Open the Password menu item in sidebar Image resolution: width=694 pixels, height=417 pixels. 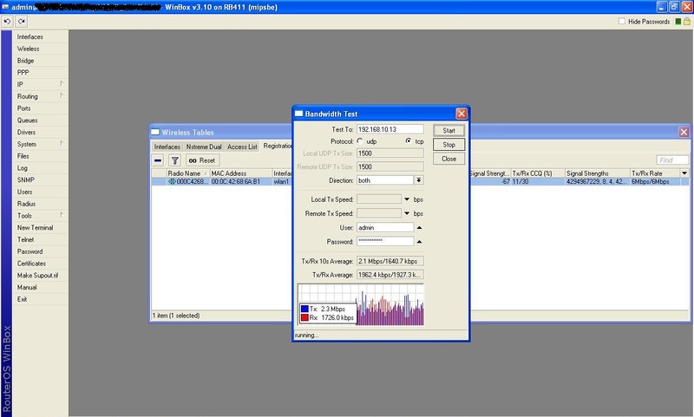pos(40,251)
